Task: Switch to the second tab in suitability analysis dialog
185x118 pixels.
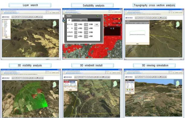Action: click(76, 20)
